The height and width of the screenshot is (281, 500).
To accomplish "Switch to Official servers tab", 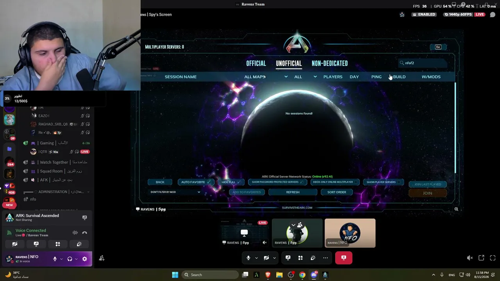I will (x=256, y=63).
